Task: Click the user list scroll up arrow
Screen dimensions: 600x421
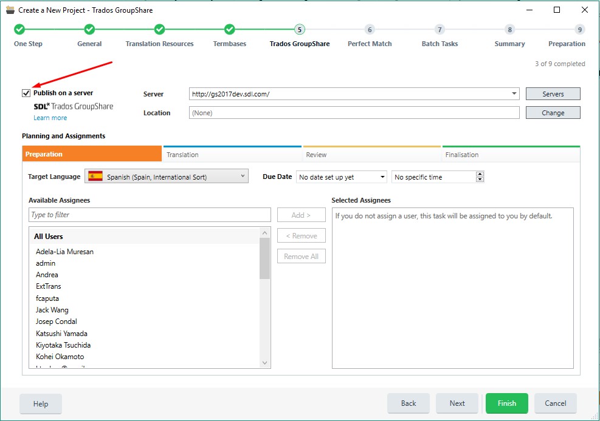Action: point(264,232)
